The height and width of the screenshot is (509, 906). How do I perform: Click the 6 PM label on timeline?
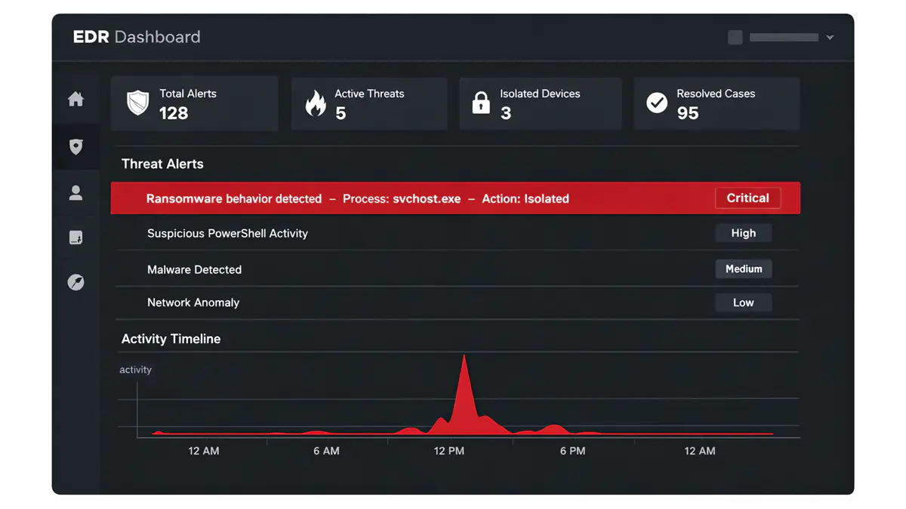click(573, 451)
